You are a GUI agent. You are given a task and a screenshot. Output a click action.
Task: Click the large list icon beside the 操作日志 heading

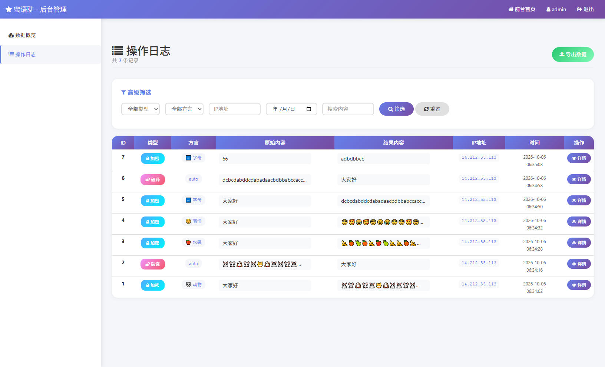[118, 51]
